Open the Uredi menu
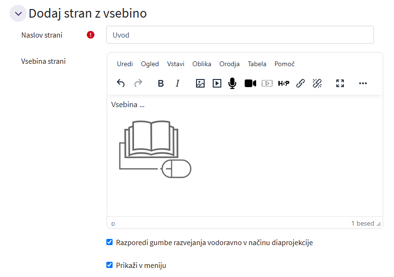Image resolution: width=394 pixels, height=277 pixels. click(x=125, y=64)
